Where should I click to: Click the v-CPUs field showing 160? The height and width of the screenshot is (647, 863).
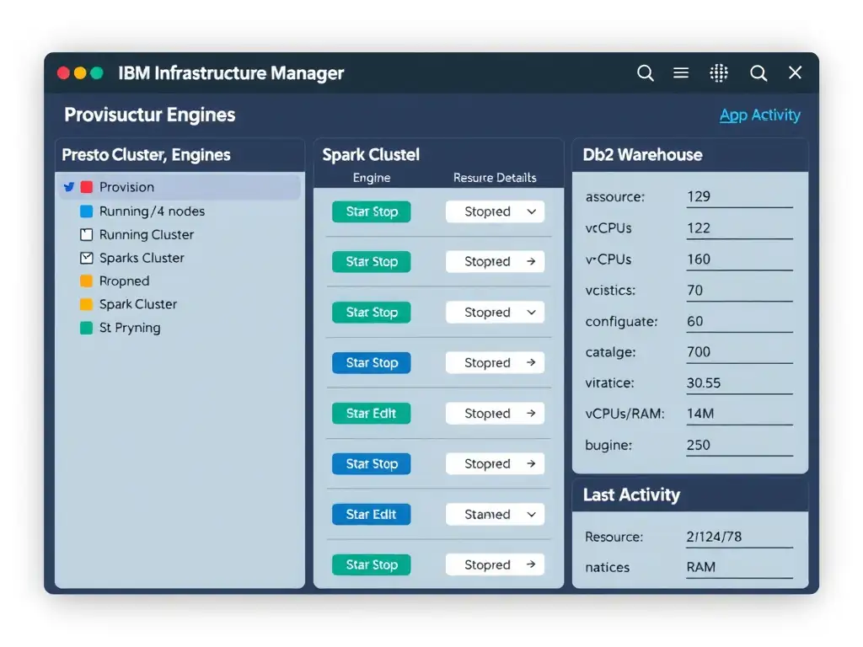pyautogui.click(x=739, y=259)
